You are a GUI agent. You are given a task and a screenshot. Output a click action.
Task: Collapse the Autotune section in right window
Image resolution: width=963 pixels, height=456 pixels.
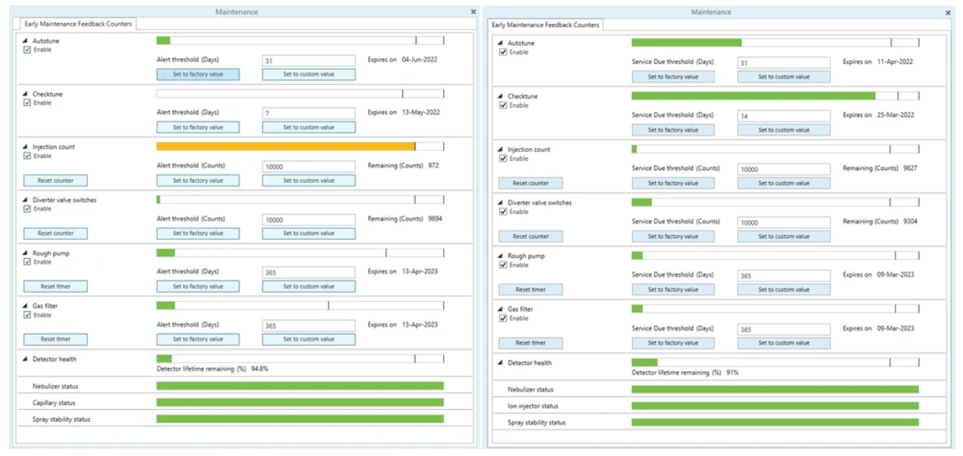point(499,43)
